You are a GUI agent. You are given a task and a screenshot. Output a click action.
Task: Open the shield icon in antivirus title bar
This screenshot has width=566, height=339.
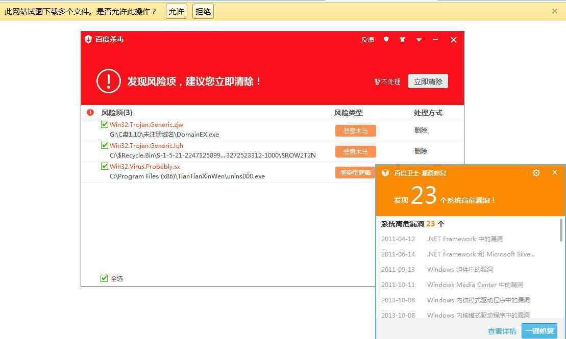point(386,39)
